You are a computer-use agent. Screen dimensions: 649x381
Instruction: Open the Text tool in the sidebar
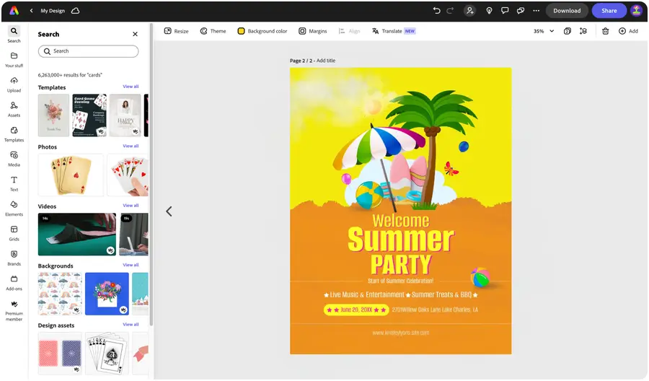14,184
